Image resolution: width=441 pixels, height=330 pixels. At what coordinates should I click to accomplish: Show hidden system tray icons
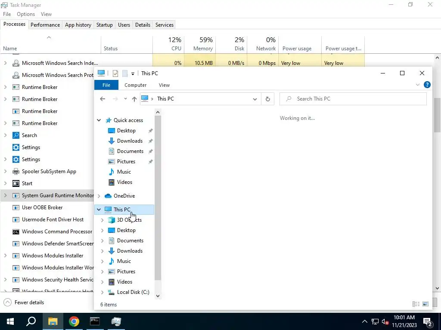tap(364, 321)
